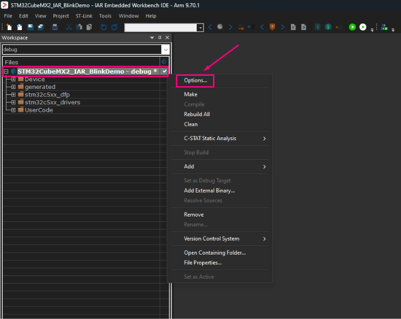Expand the generated folder

13,87
